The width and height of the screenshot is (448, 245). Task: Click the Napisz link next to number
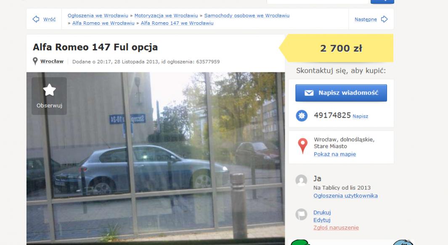pos(360,116)
